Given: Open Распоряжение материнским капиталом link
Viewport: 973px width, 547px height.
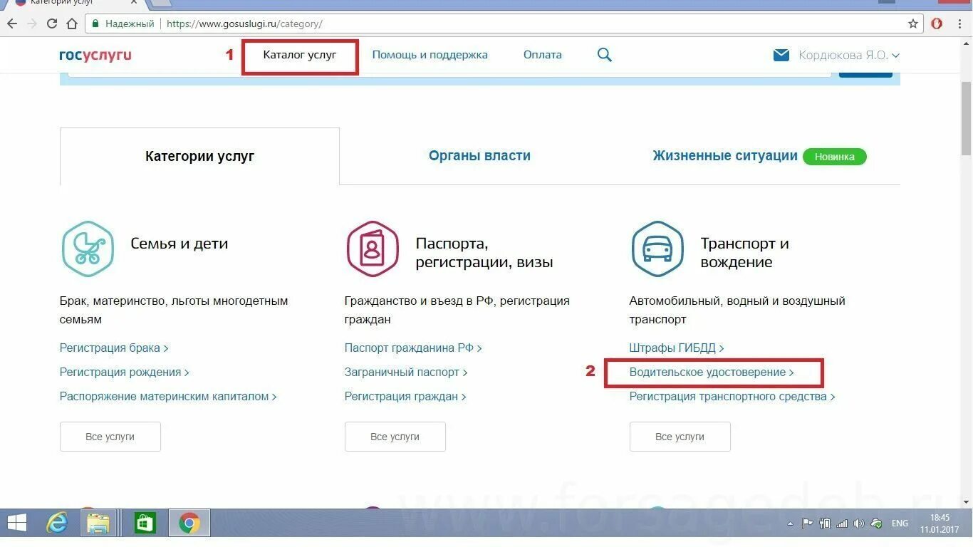Looking at the screenshot, I should tap(168, 397).
